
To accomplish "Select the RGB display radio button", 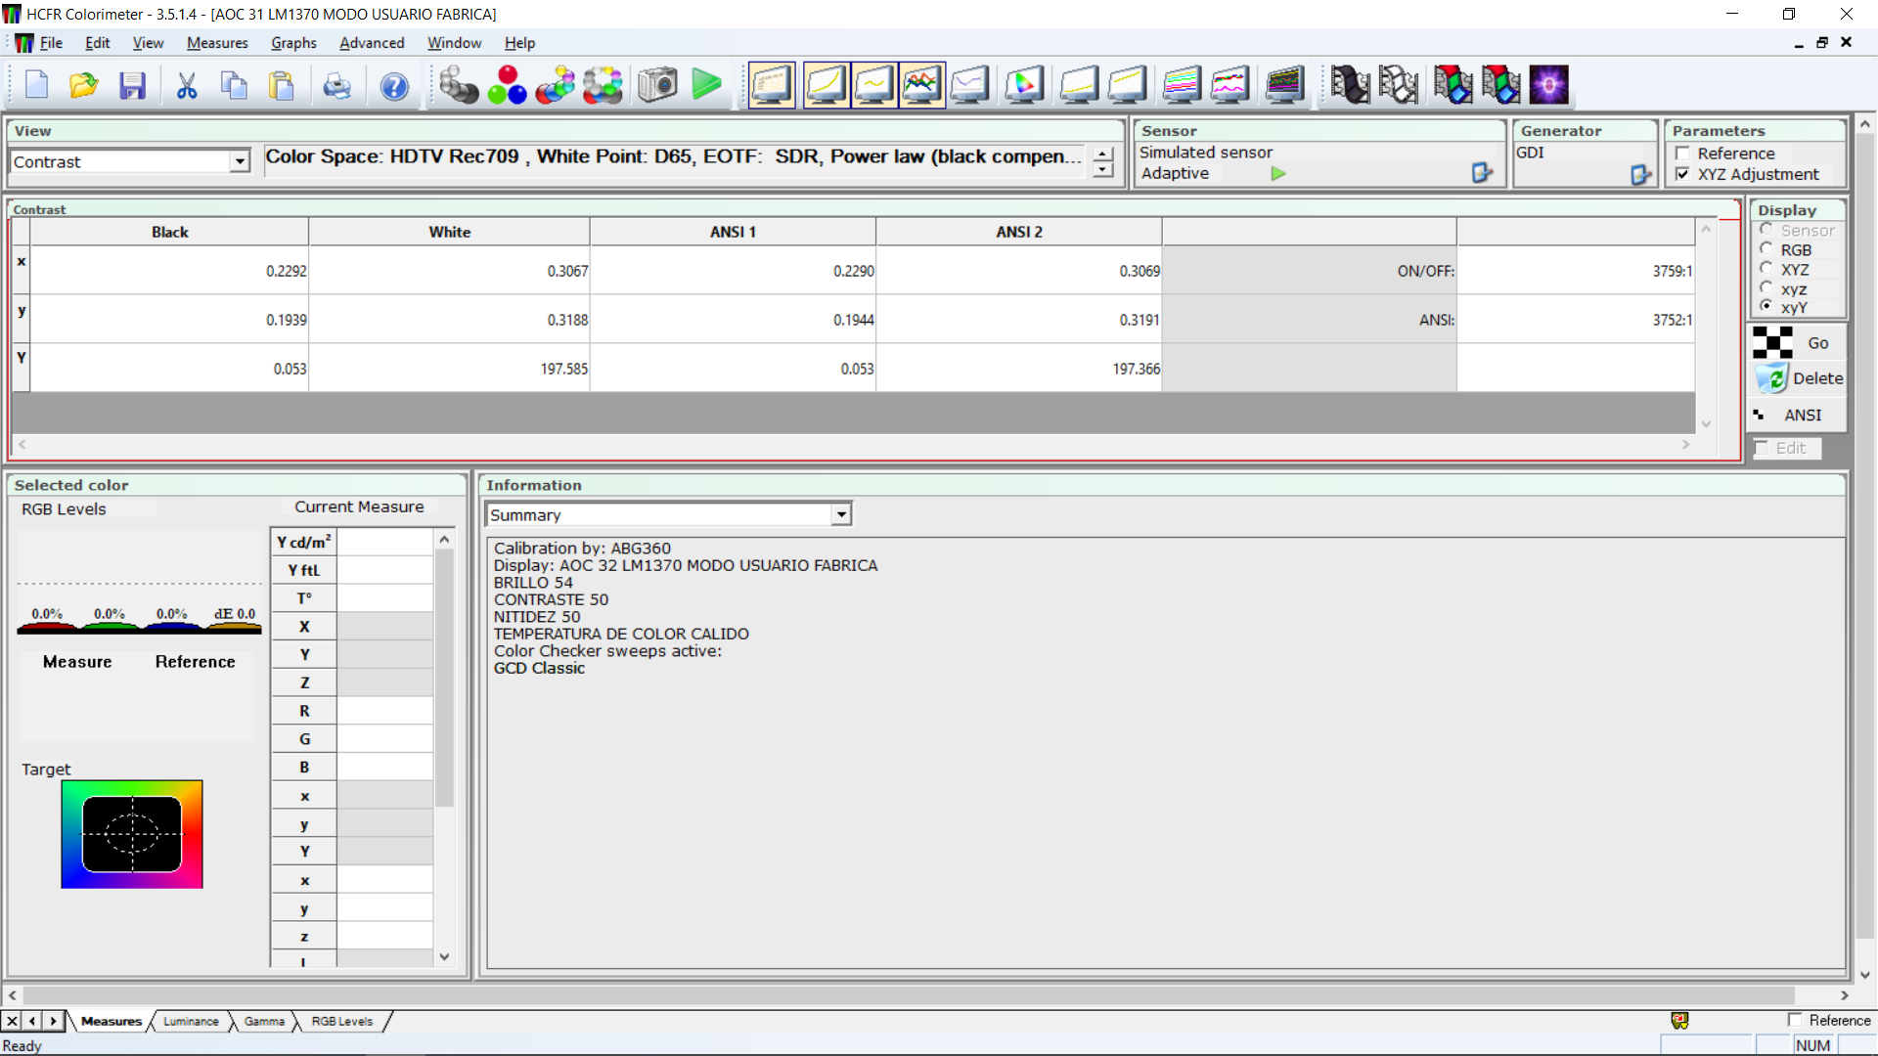I will pos(1766,249).
